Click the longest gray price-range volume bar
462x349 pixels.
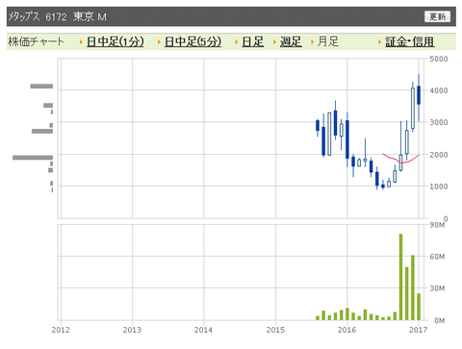pyautogui.click(x=33, y=158)
